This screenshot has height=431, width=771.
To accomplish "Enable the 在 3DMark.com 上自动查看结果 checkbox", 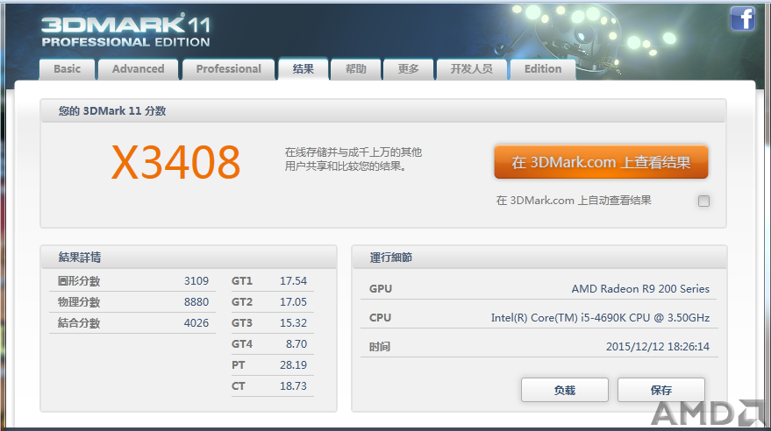I will point(703,201).
